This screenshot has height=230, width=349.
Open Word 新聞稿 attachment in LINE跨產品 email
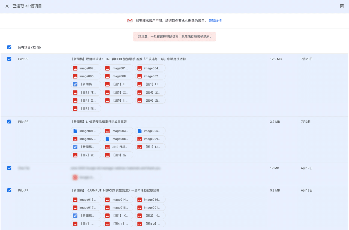tap(86, 147)
